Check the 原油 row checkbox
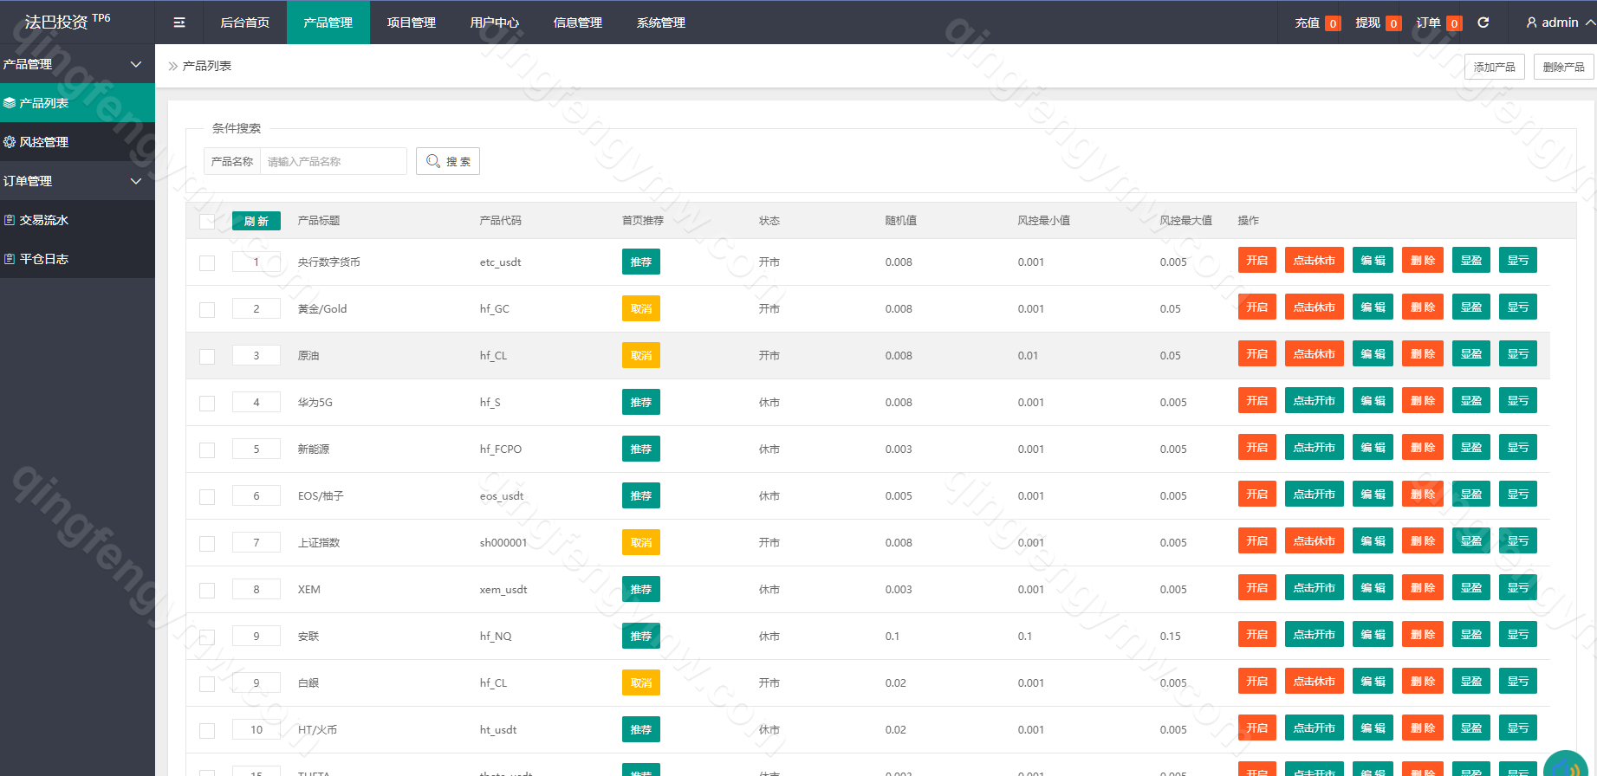1597x776 pixels. coord(207,357)
